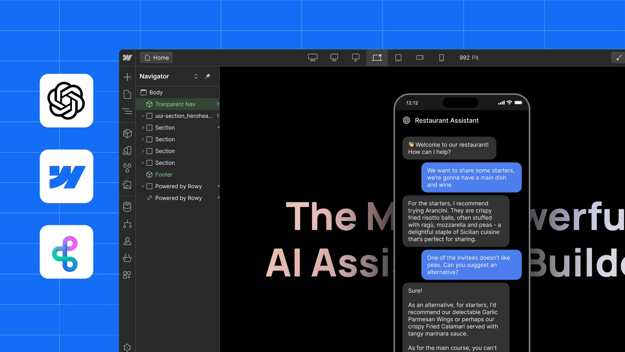Pin the Navigator panel
The width and height of the screenshot is (625, 352).
pos(208,76)
